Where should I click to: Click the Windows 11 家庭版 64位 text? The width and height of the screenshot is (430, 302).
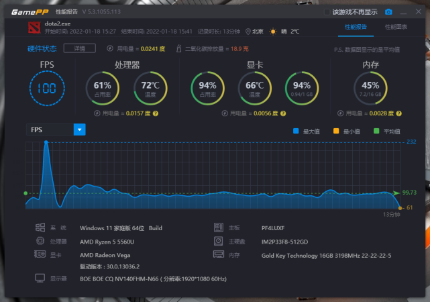point(112,228)
